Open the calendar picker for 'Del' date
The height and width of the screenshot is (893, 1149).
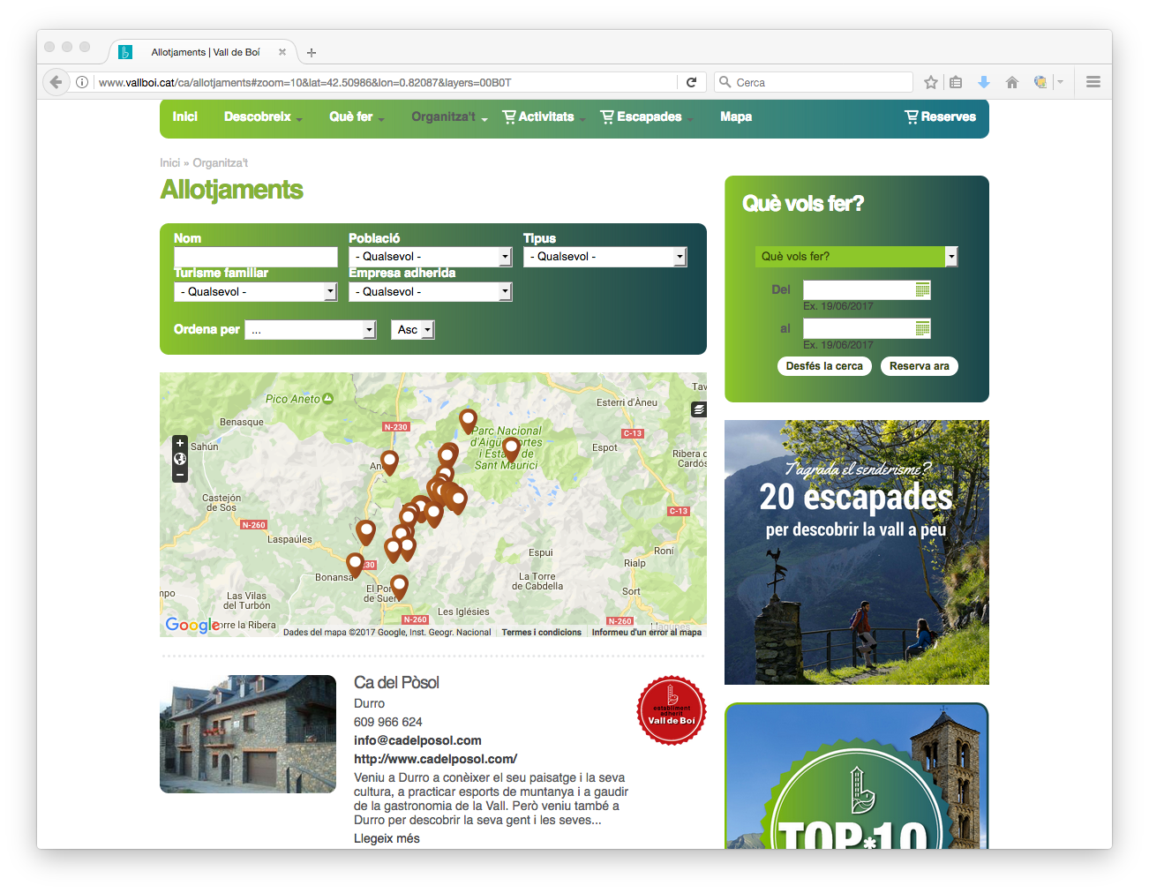922,290
